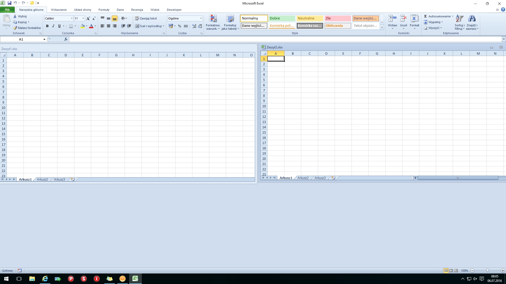The height and width of the screenshot is (284, 506).
Task: Click the Copy (Kopiuj) icon
Action: pyautogui.click(x=15, y=22)
